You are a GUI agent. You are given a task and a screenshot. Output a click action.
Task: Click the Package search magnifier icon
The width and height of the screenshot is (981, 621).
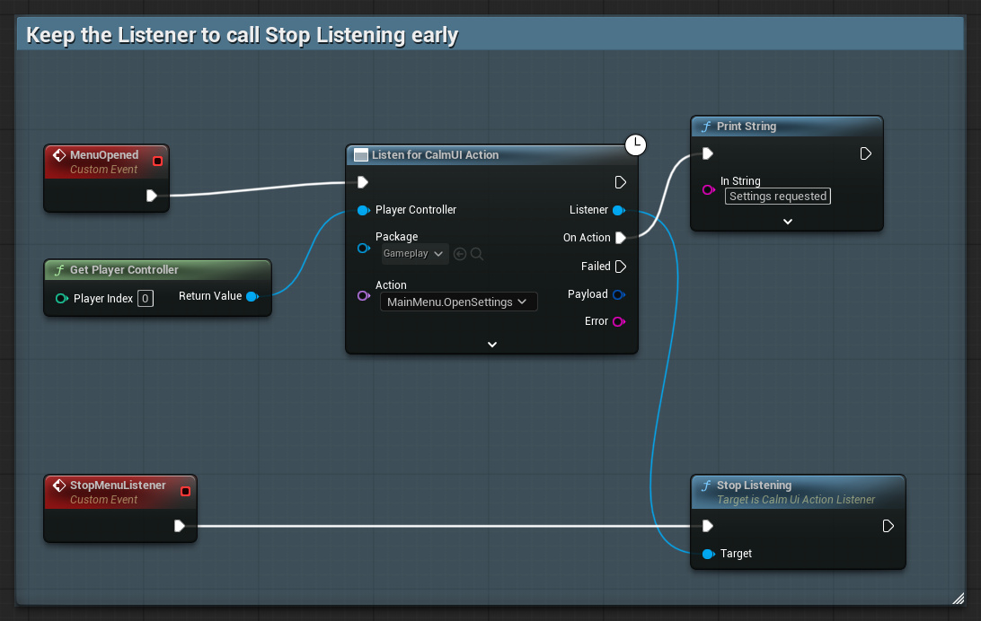(477, 254)
